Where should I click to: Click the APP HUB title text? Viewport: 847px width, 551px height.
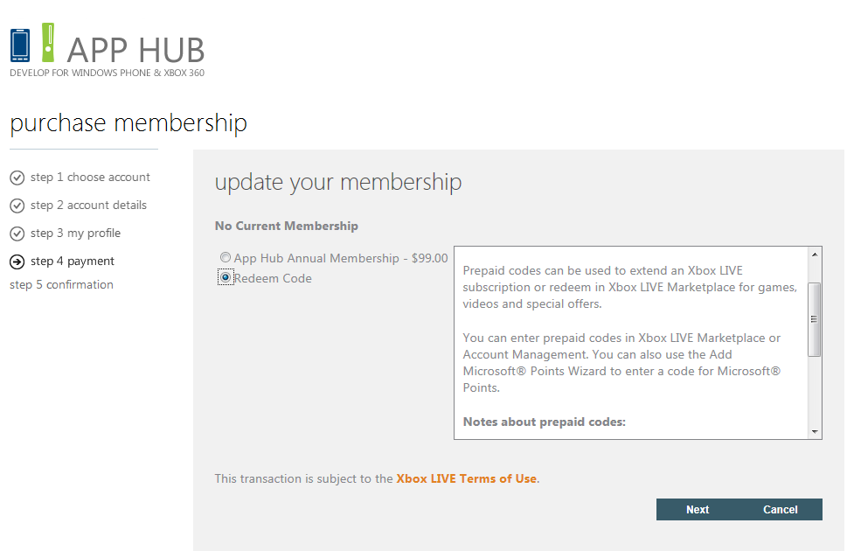click(135, 49)
